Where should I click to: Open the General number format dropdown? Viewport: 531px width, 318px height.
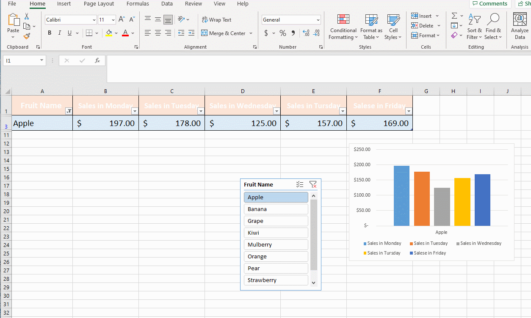pos(318,20)
